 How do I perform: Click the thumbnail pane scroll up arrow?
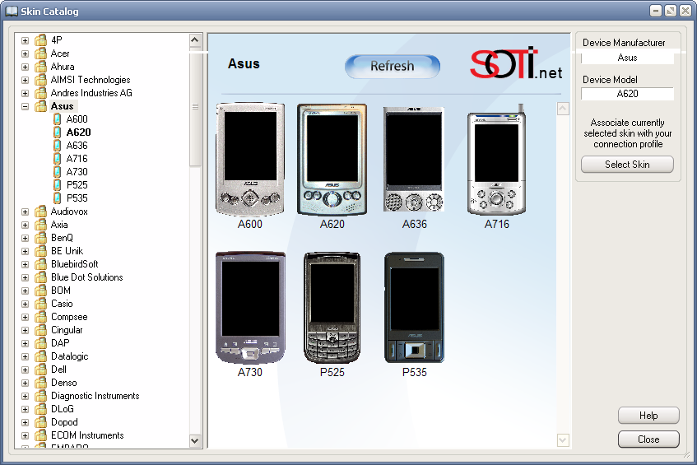563,109
